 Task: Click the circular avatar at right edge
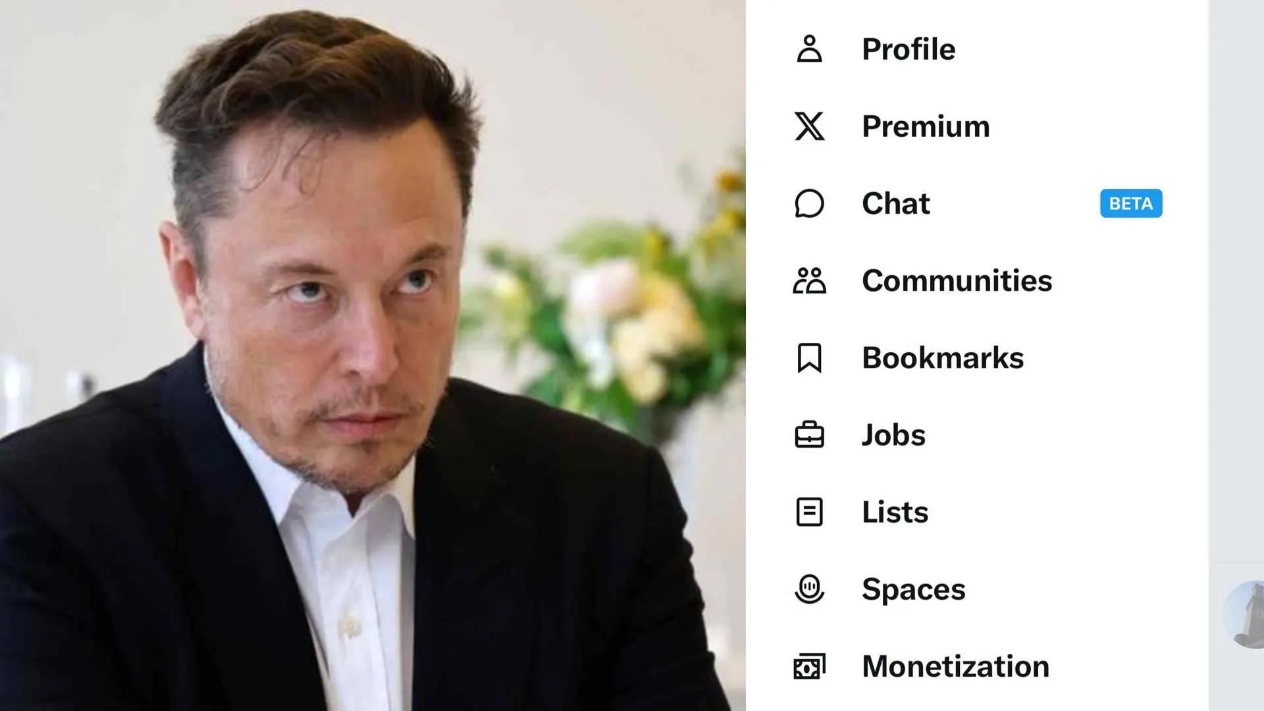pos(1244,614)
